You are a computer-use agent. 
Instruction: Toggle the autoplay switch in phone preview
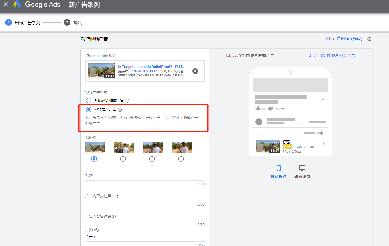pos(320,133)
